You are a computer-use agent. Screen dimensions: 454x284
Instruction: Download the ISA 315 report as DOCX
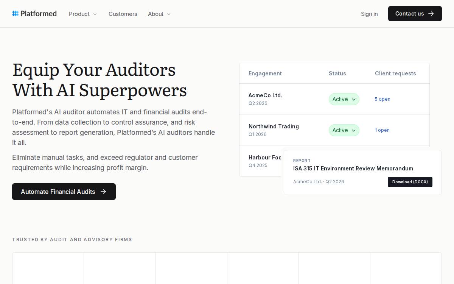[410, 182]
